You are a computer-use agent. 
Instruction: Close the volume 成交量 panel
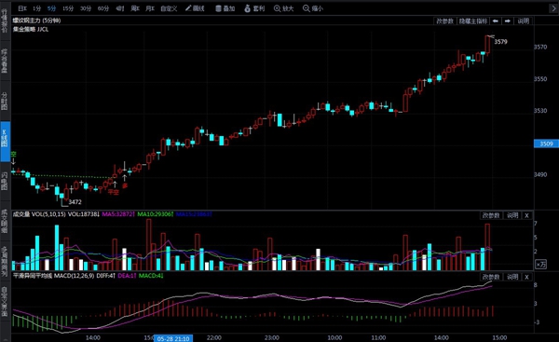tap(527, 215)
